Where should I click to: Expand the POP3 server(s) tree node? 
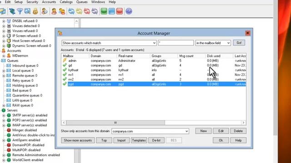click(x=4, y=120)
